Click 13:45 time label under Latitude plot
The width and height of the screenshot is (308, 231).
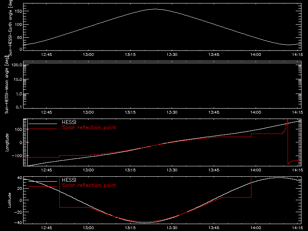[x=214, y=228]
